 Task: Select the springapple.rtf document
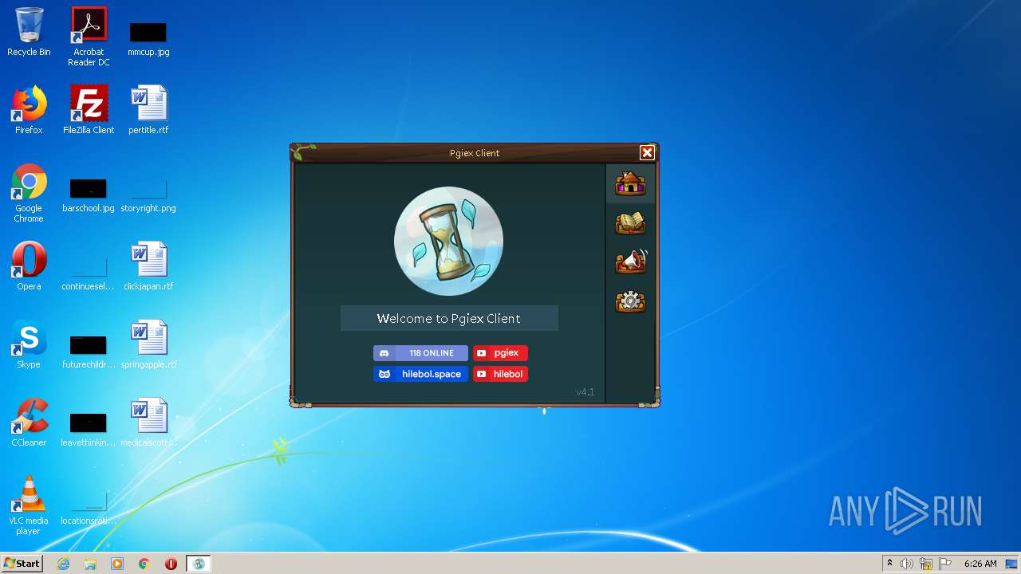[x=148, y=344]
